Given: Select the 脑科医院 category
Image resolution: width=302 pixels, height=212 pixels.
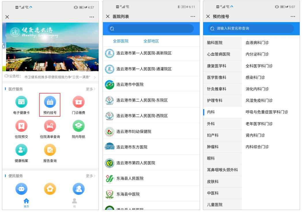Looking at the screenshot, I should click(x=222, y=43).
